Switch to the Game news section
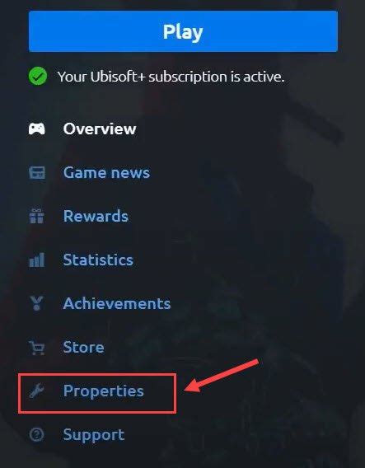The height and width of the screenshot is (468, 365). point(106,172)
